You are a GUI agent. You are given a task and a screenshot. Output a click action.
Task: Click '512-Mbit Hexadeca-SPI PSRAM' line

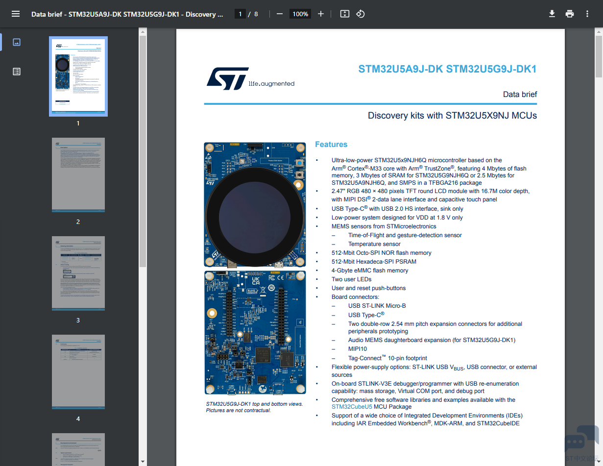pos(374,262)
